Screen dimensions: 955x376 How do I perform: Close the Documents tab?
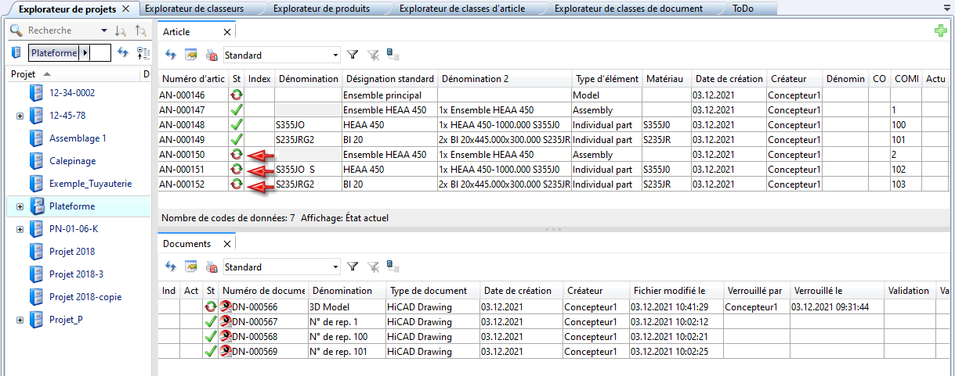[x=226, y=244]
